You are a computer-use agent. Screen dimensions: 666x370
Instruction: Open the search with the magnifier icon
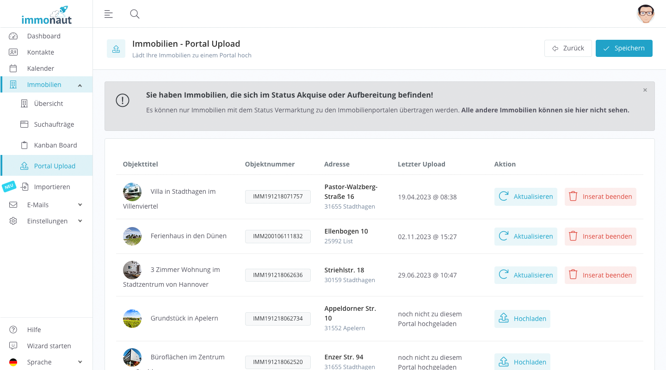(135, 14)
